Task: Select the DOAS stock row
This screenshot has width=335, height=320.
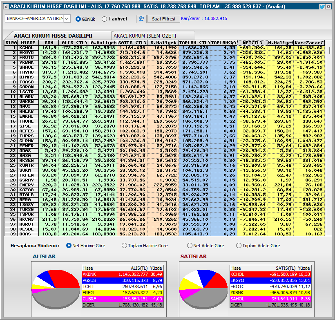Action: tap(165, 234)
